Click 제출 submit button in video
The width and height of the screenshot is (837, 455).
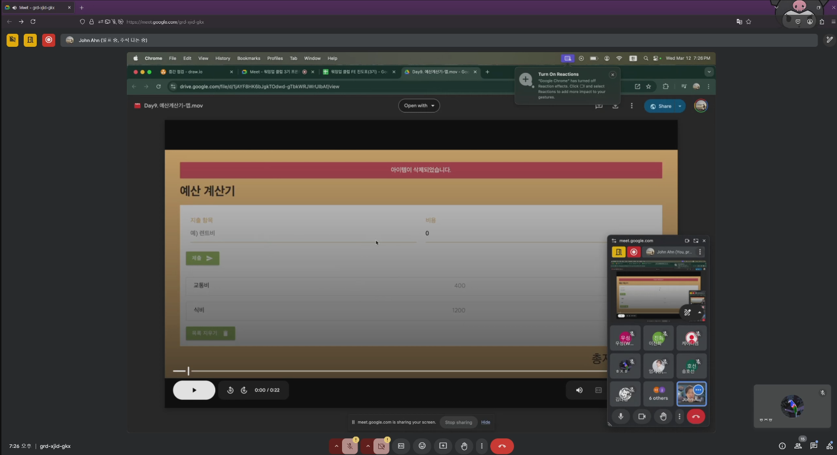pos(202,258)
